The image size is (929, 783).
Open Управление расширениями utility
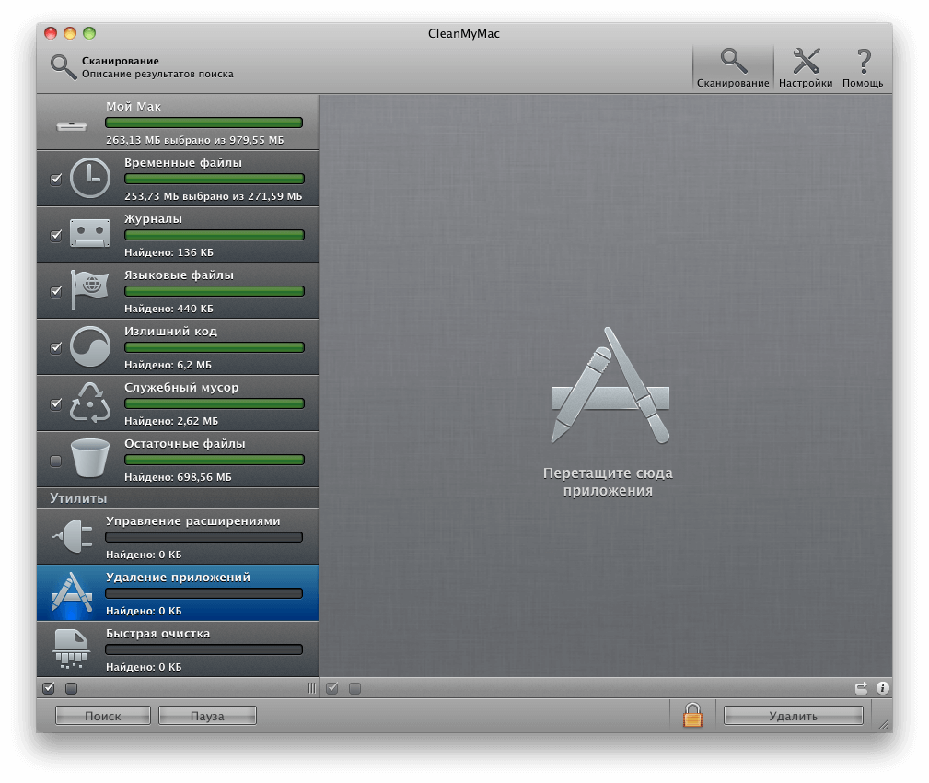[x=178, y=536]
